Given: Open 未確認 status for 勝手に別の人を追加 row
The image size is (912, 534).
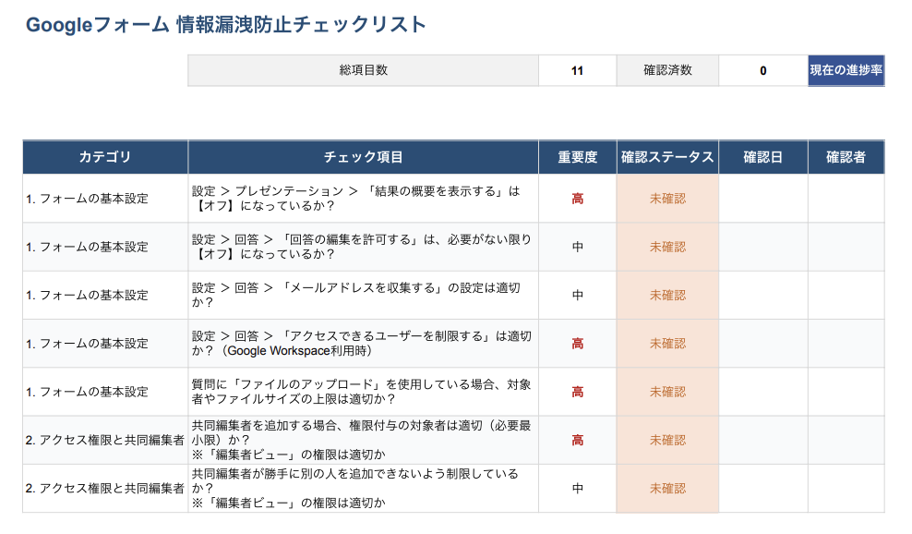Looking at the screenshot, I should click(667, 489).
